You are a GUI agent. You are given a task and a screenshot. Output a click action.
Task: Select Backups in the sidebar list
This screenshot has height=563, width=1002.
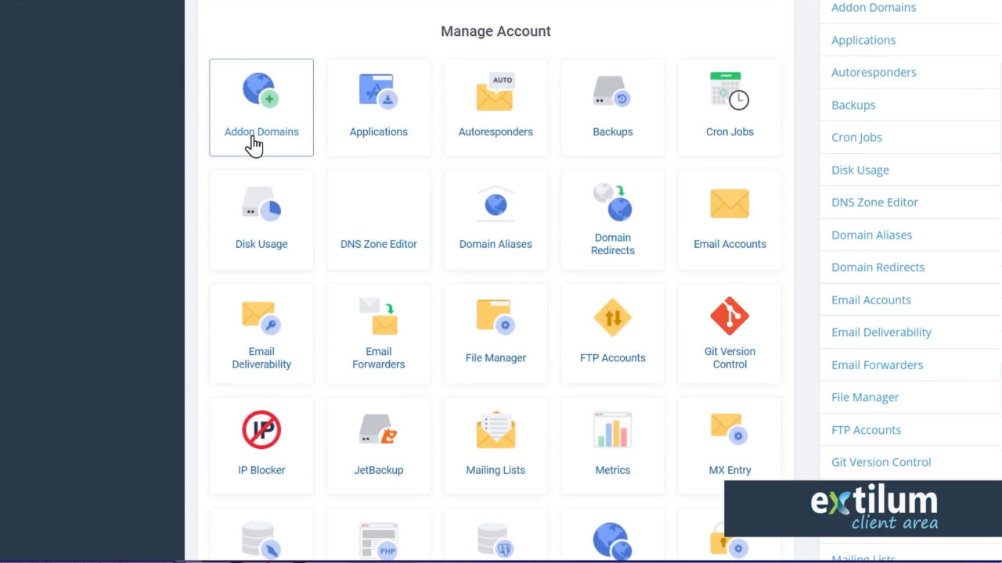pyautogui.click(x=853, y=104)
